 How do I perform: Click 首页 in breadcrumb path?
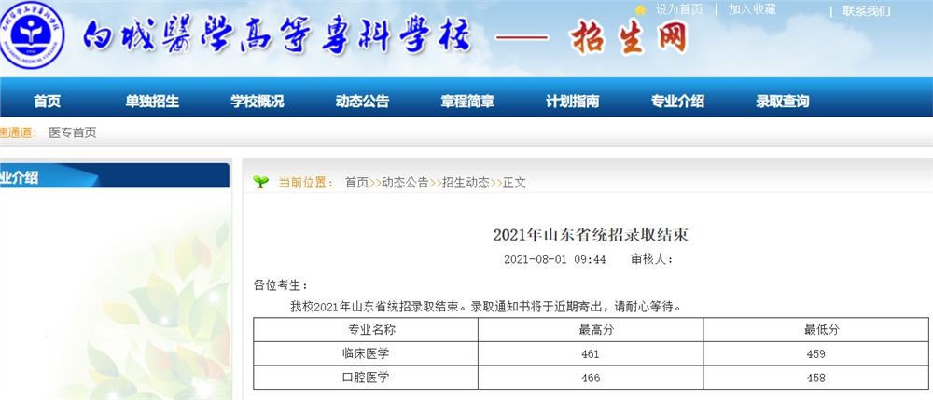(357, 183)
